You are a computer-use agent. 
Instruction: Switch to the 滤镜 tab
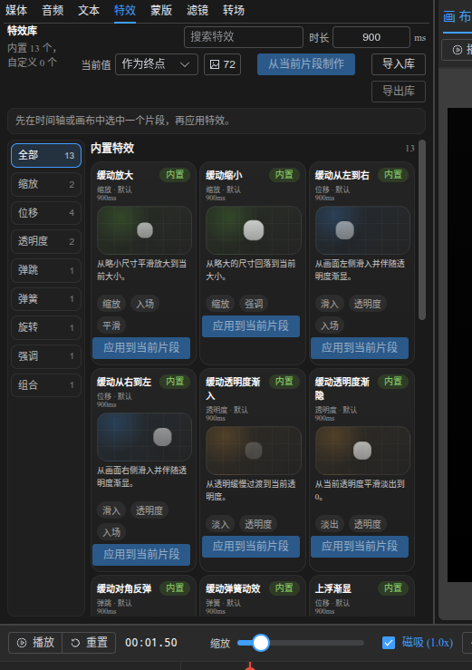pyautogui.click(x=197, y=10)
